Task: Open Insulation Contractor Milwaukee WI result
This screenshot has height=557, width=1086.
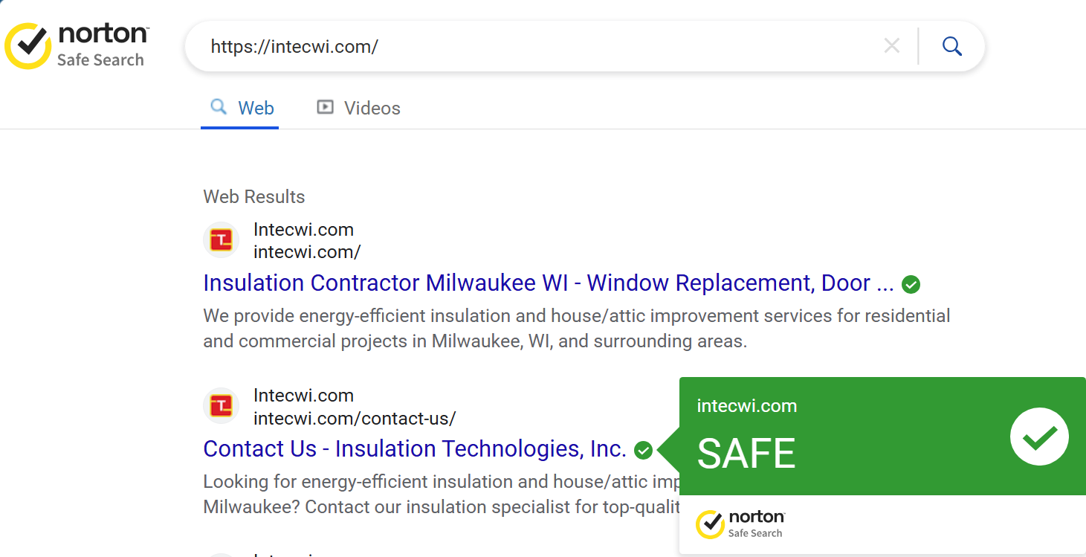Action: click(x=548, y=283)
